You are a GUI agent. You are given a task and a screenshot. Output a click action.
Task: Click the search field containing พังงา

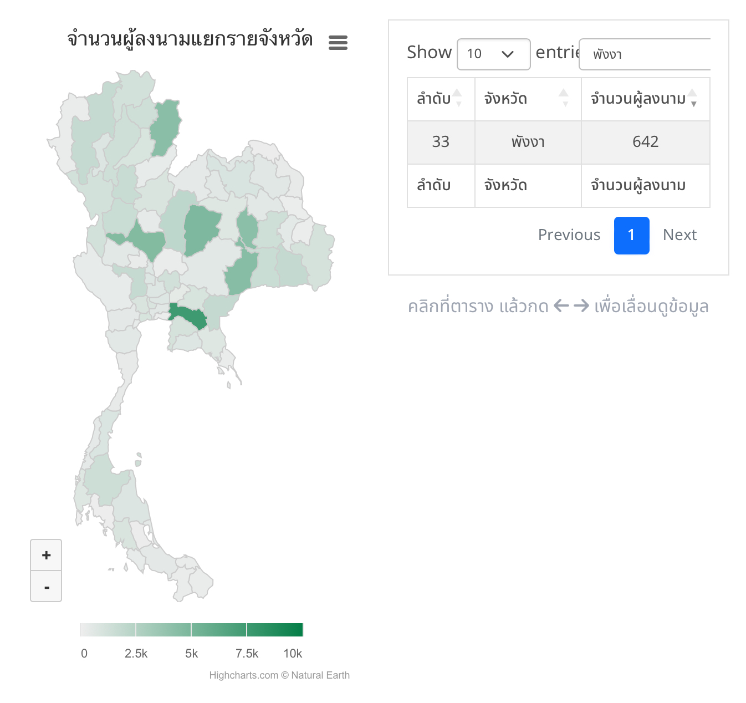point(645,54)
